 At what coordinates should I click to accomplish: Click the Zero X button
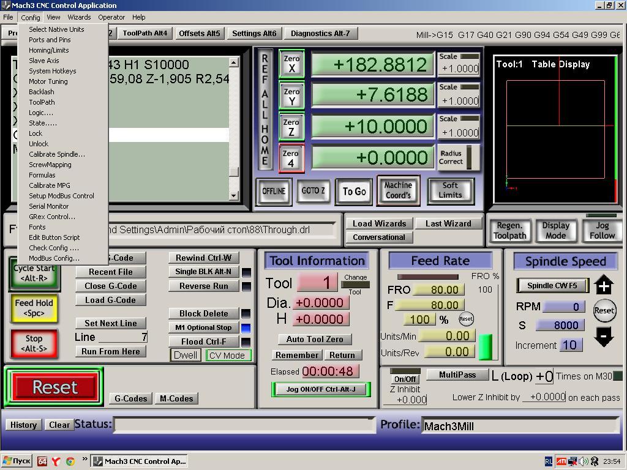291,64
